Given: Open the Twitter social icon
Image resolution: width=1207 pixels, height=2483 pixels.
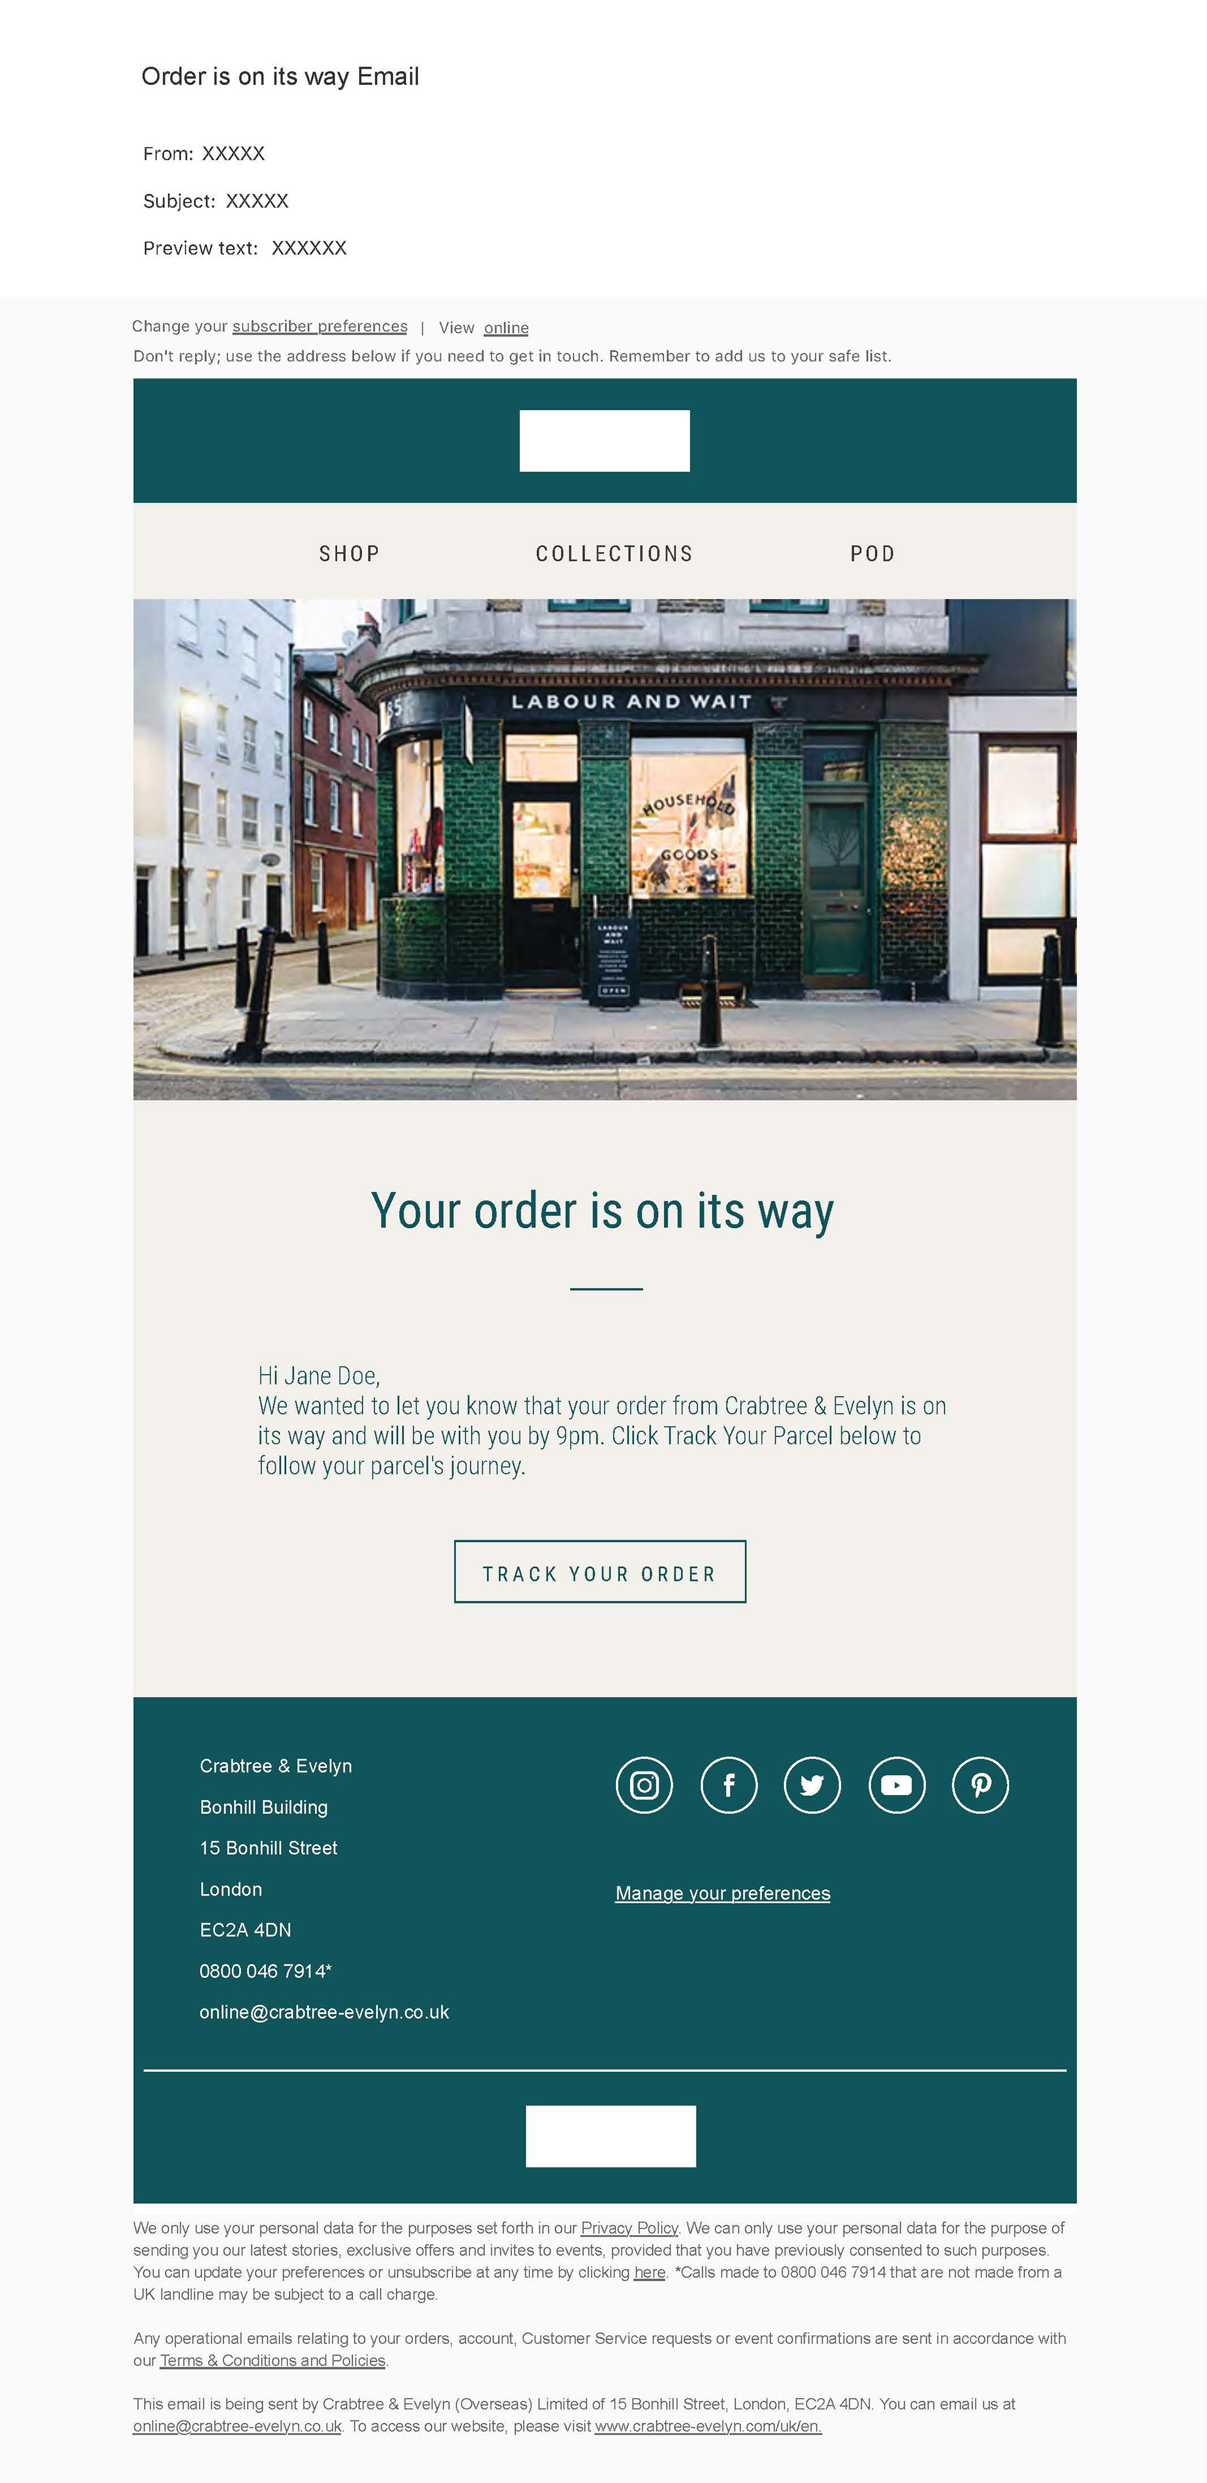Looking at the screenshot, I should (x=812, y=1785).
